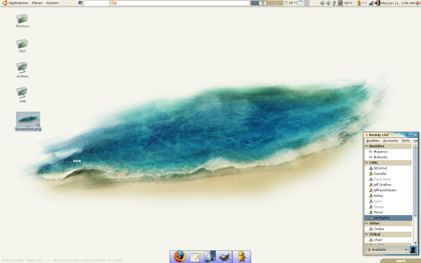Launch the CD and speaker media app

point(209,256)
